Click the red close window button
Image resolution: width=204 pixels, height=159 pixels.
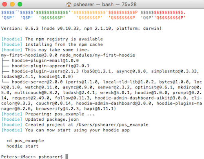(x=4, y=4)
